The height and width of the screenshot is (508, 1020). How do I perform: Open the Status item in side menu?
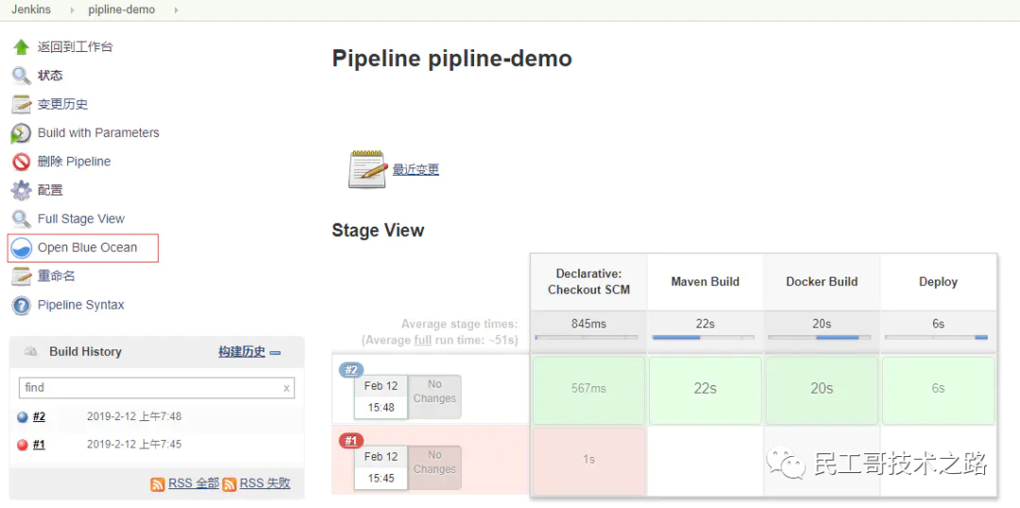tap(50, 76)
